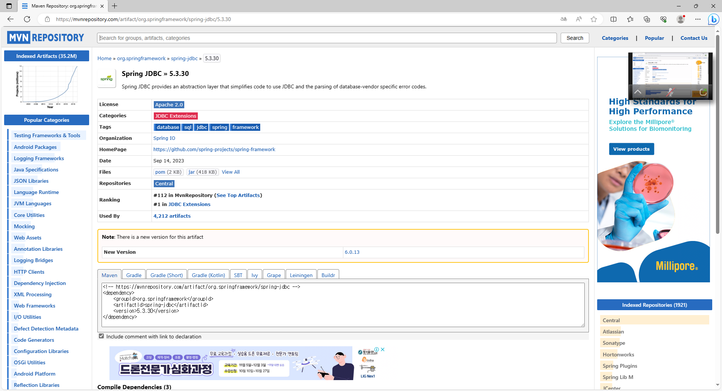Open the translate page icon
This screenshot has height=391, width=722.
click(564, 19)
